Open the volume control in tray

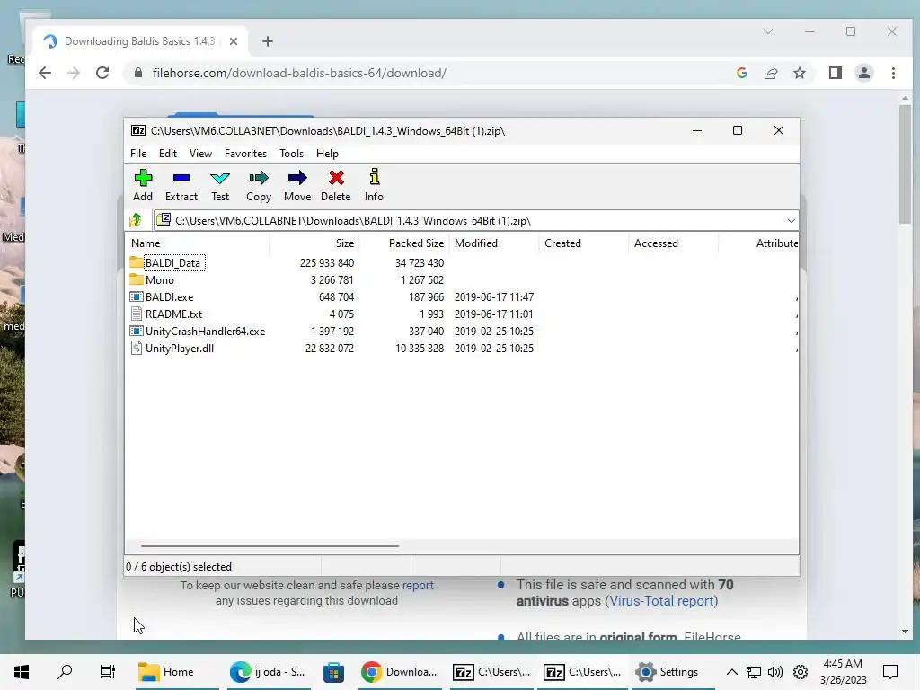774,672
